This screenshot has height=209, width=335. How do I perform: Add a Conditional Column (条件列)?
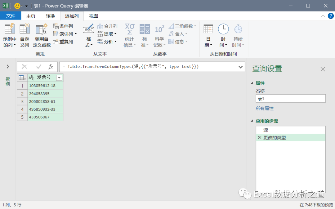(63, 26)
